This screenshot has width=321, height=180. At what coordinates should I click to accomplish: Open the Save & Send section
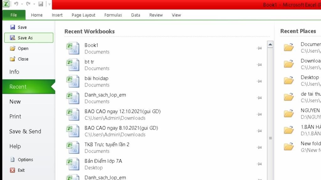29,131
